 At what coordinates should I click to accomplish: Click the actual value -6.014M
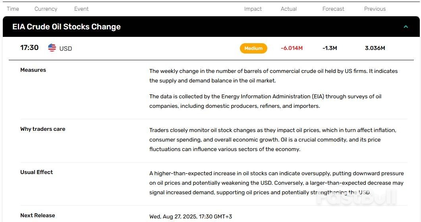click(x=292, y=48)
